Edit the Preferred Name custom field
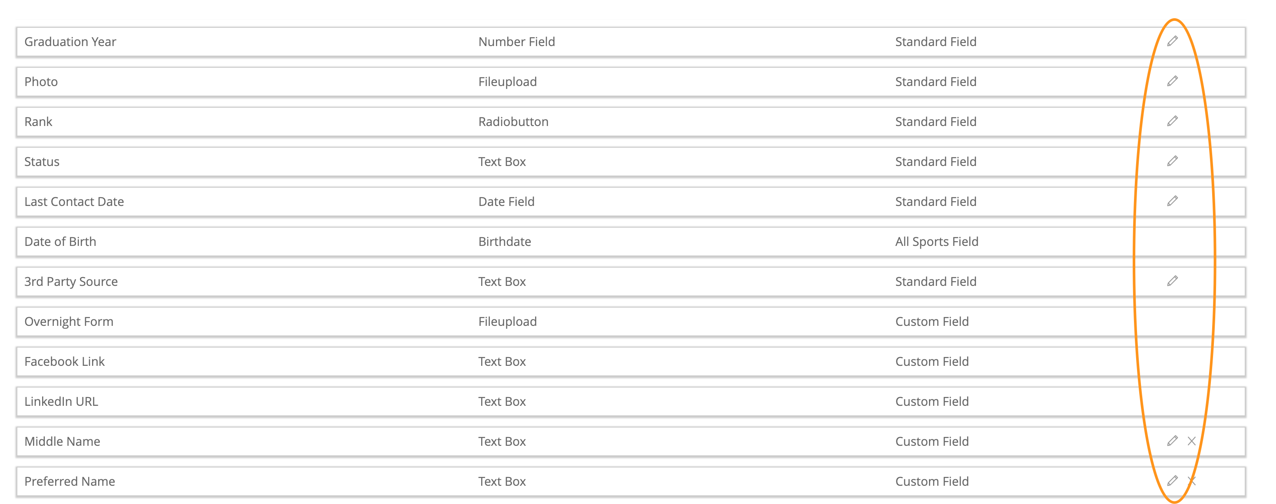Image resolution: width=1276 pixels, height=504 pixels. [1172, 481]
